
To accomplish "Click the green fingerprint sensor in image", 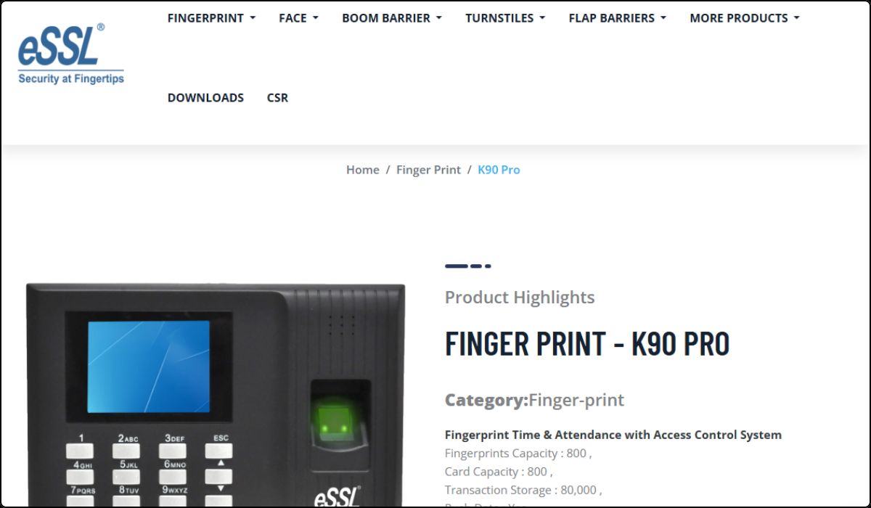I will click(334, 422).
